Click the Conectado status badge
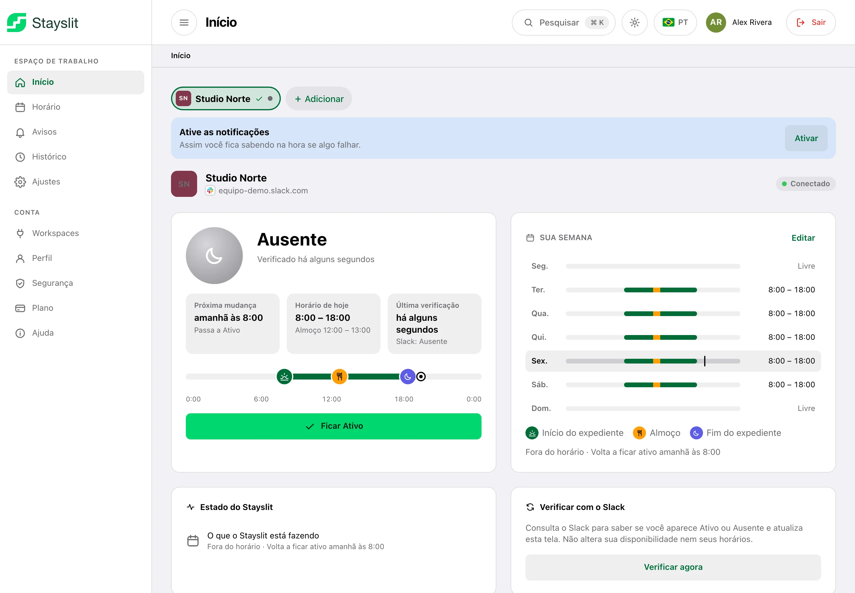 pos(805,184)
